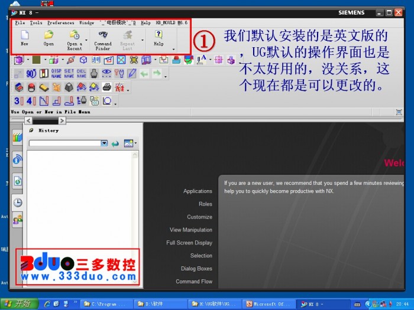Screen dimensions: 414x310
Task: Click the wrench and key tools icon
Action: click(119, 74)
